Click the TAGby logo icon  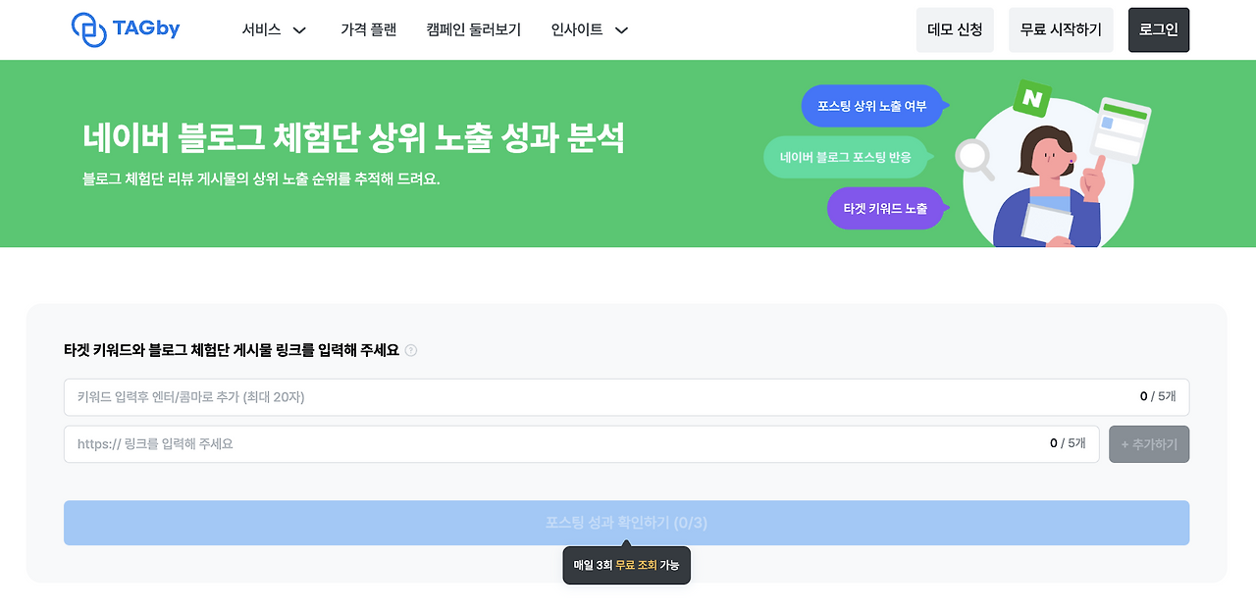tap(88, 29)
